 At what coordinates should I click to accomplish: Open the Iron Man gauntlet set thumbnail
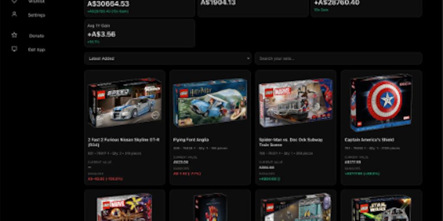[210, 207]
